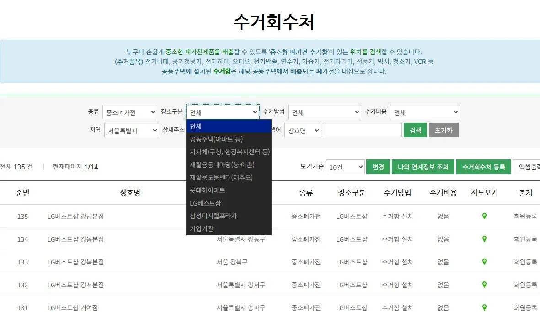Image resolution: width=540 pixels, height=312 pixels.
Task: Click the 엑셀출력 export button
Action: 527,167
